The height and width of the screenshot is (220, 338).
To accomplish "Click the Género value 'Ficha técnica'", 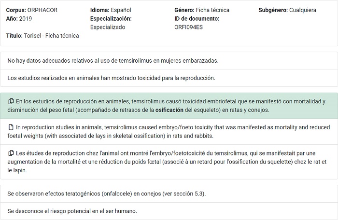I will coord(213,10).
